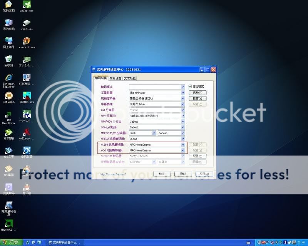Open the Internet Explorer desktop icon
The image size is (308, 246).
point(8,78)
